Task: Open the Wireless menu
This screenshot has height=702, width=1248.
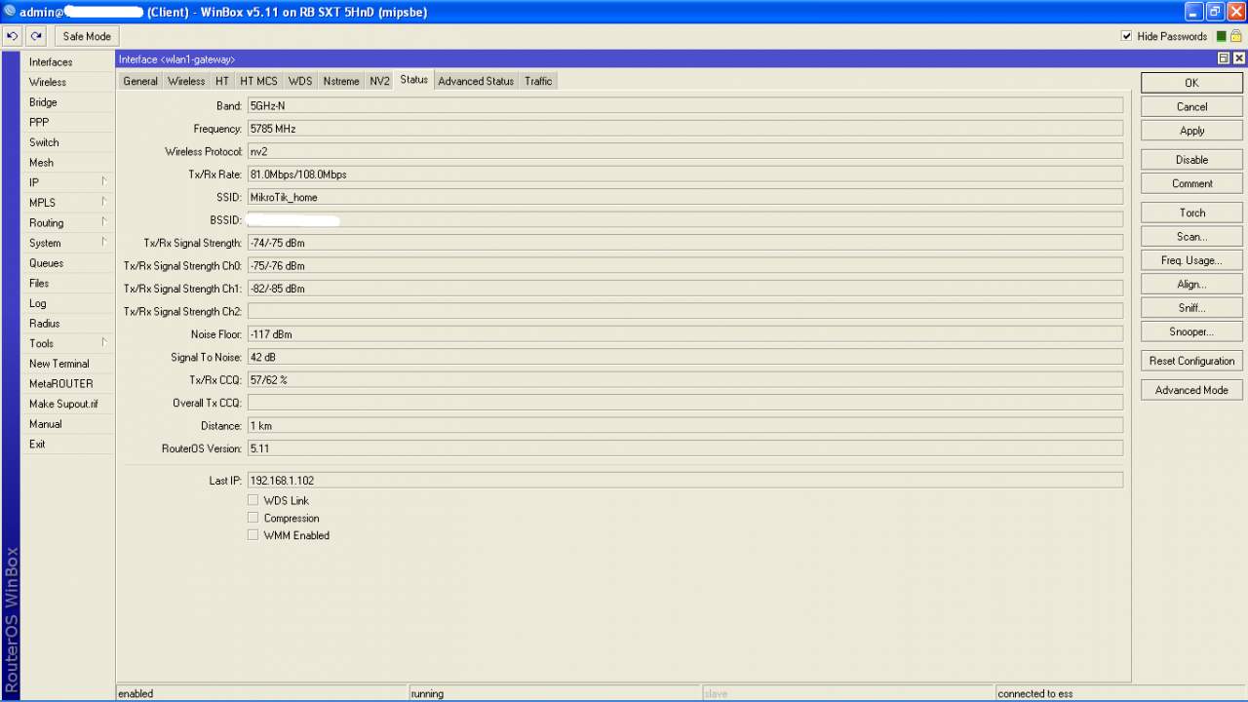Action: [68, 82]
